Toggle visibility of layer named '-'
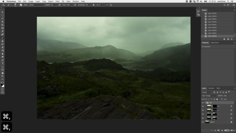This screenshot has width=236, height=133. coord(203,118)
